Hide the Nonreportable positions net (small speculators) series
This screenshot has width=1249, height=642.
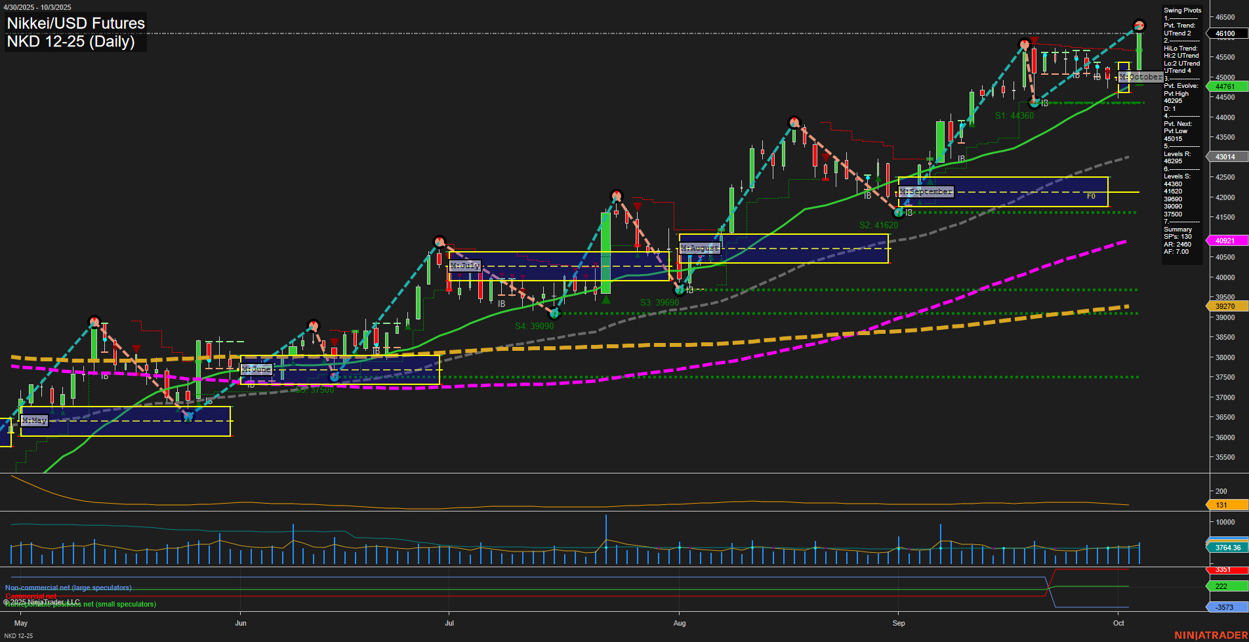(x=80, y=605)
